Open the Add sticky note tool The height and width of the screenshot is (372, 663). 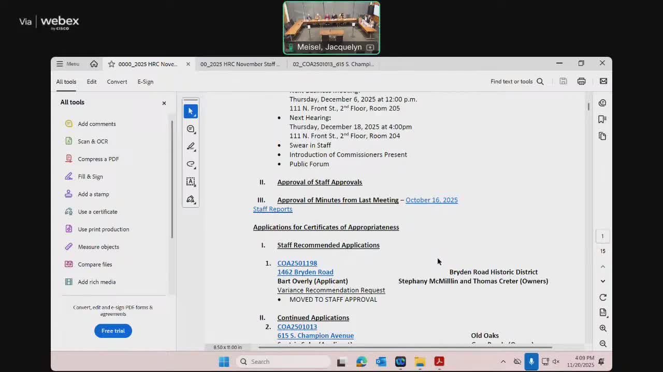click(x=191, y=129)
